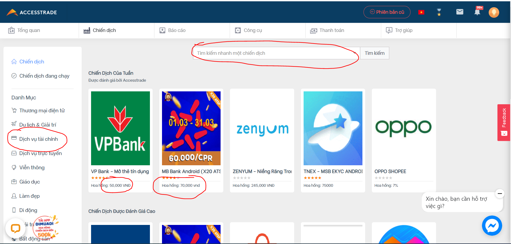
Task: Switch to the old version via Phiên bản cũ
Action: pyautogui.click(x=387, y=12)
